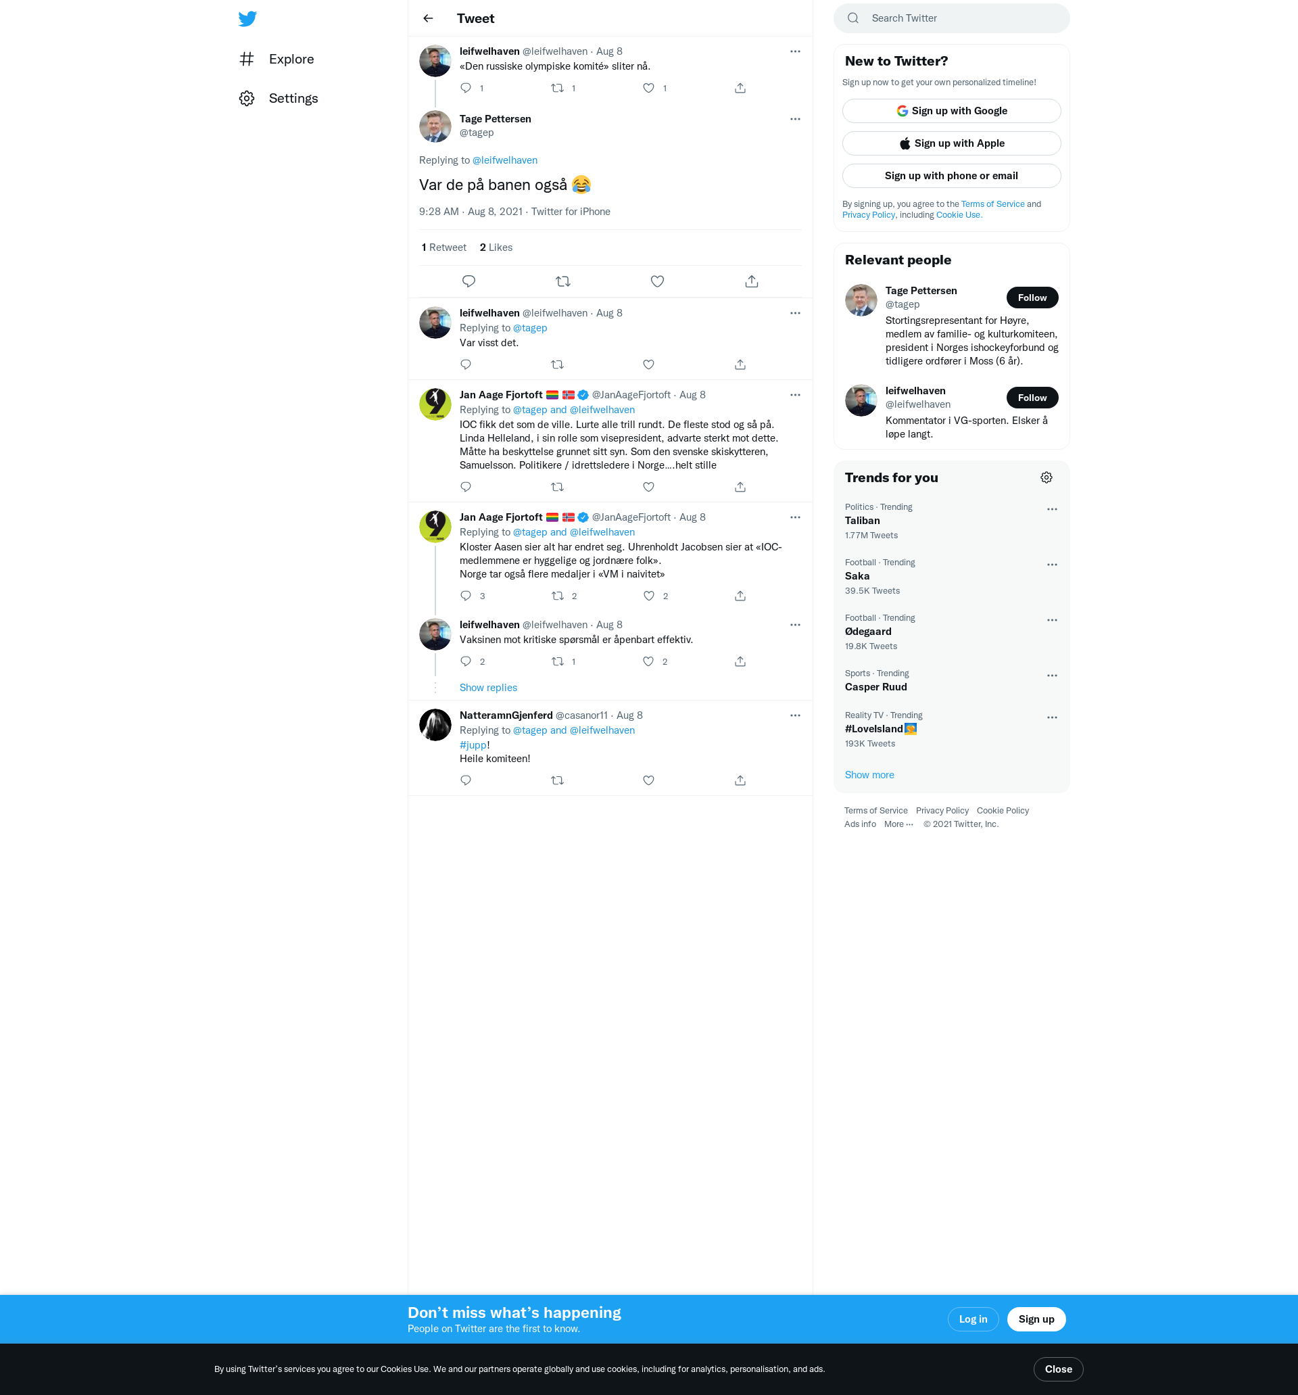1298x1395 pixels.
Task: Open more options on Tage Pettersen's tweet
Action: (795, 119)
